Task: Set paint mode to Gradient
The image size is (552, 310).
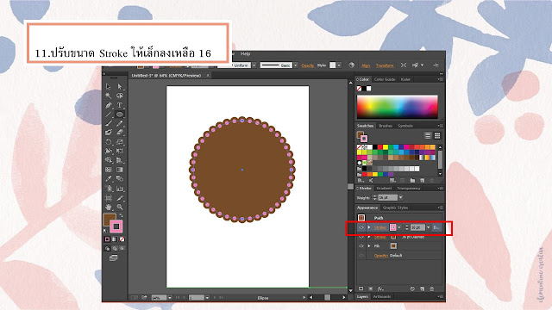Action: coord(115,239)
